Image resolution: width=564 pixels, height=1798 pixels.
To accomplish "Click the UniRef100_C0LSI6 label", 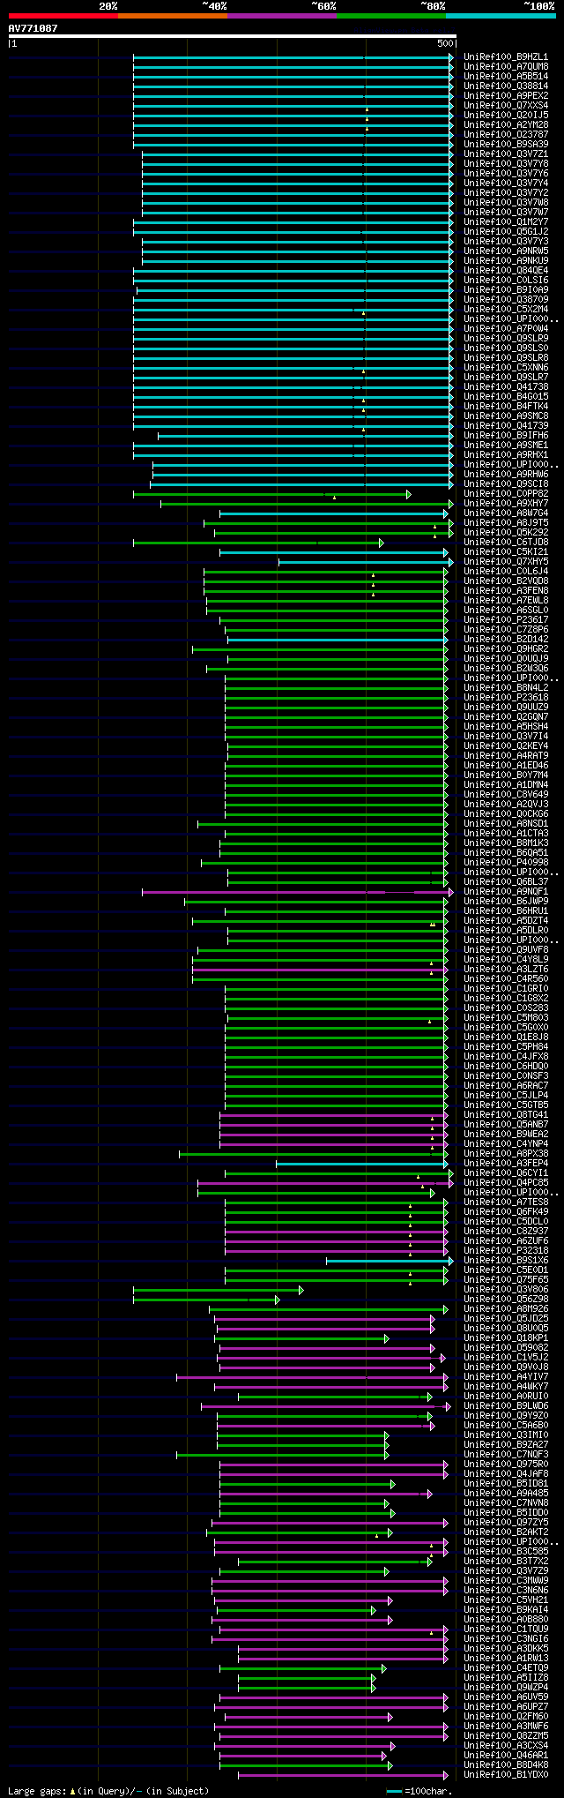I will point(506,281).
